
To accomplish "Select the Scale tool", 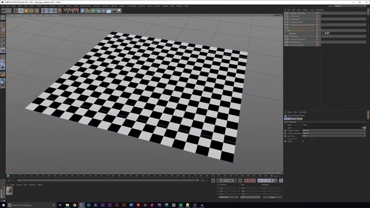I will click(x=26, y=11).
